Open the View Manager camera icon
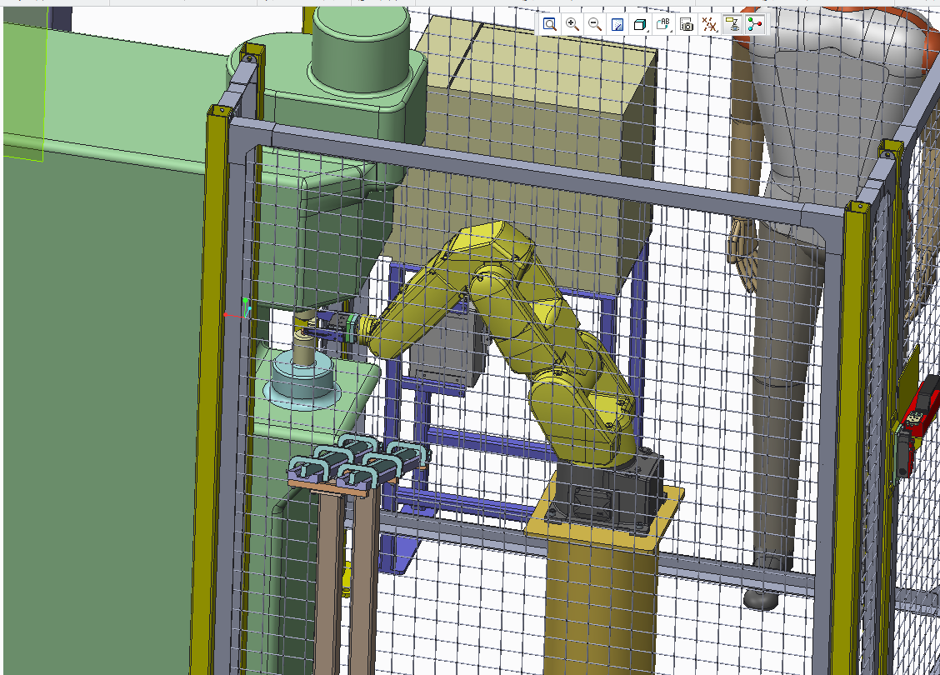This screenshot has height=675, width=940. [x=687, y=25]
